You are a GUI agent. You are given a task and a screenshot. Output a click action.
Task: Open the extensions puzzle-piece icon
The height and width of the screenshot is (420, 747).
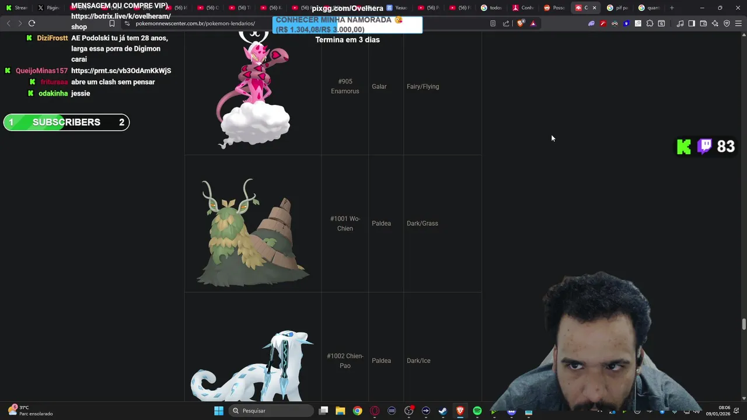click(650, 23)
